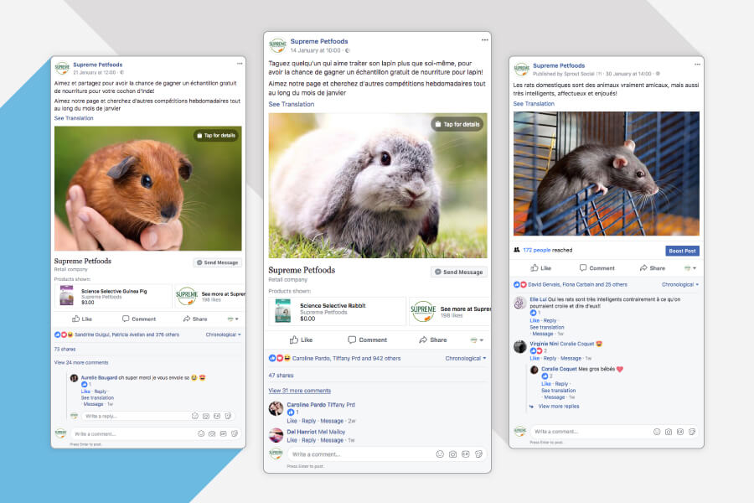Open identity selector on rabbit post
754x503 pixels.
(x=477, y=340)
